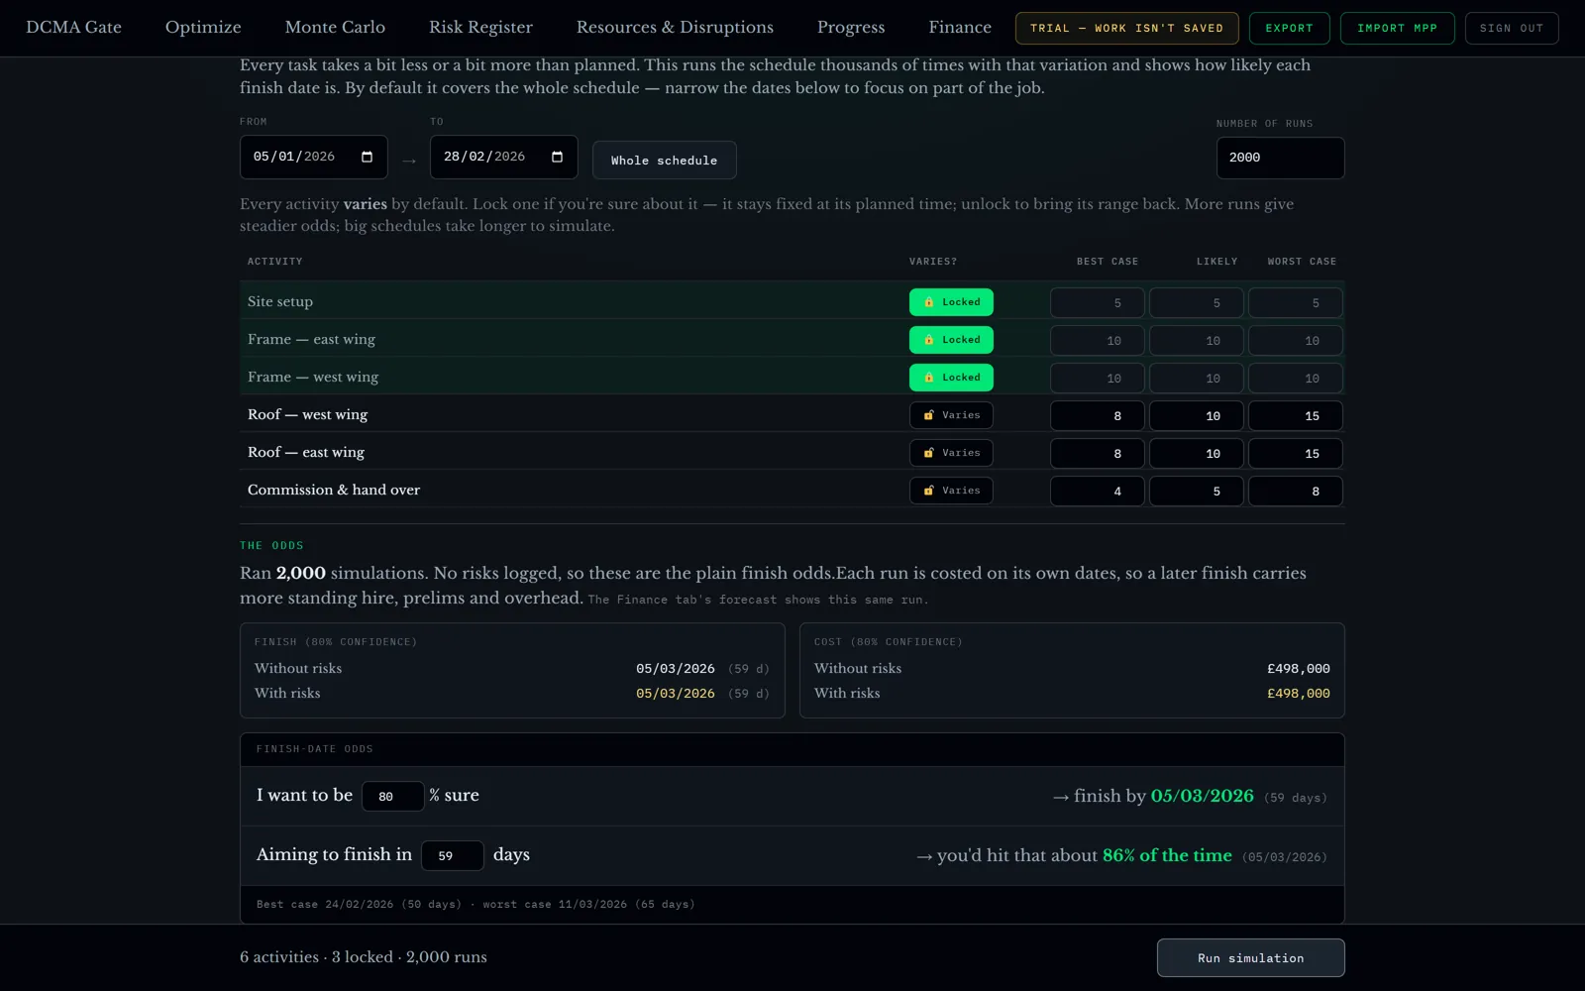Click the Site setup activity name
The image size is (1585, 991).
[x=280, y=301]
